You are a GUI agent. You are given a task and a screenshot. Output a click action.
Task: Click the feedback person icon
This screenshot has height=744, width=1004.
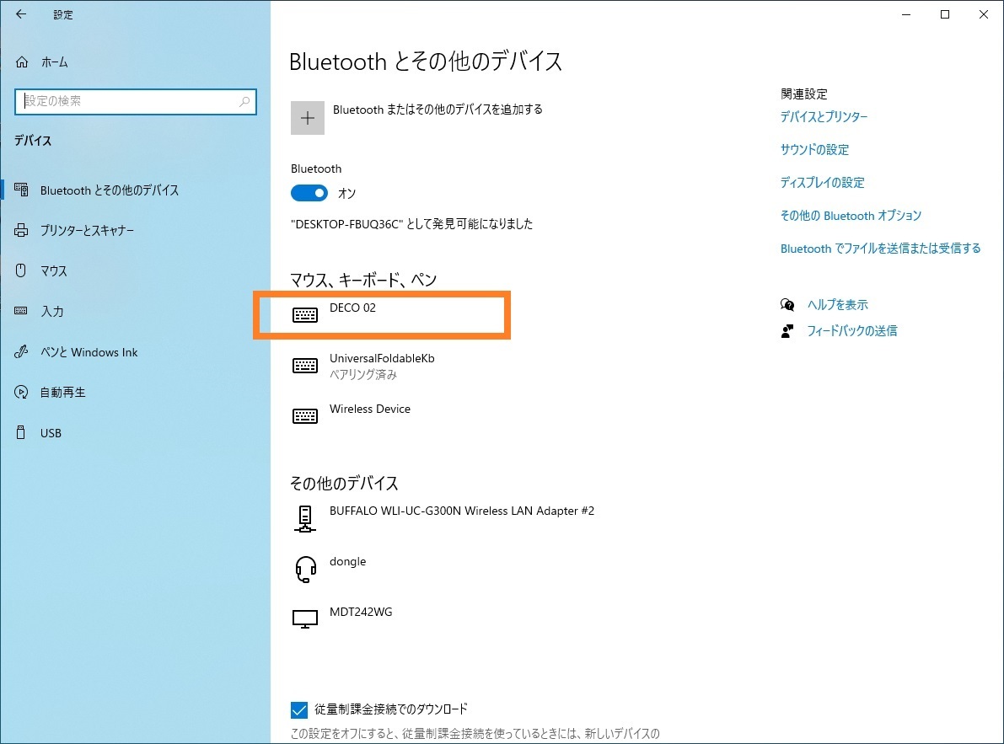(x=787, y=331)
